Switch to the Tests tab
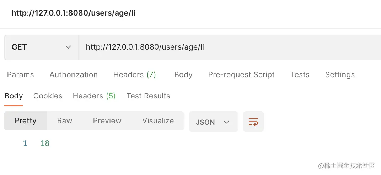 coord(300,75)
